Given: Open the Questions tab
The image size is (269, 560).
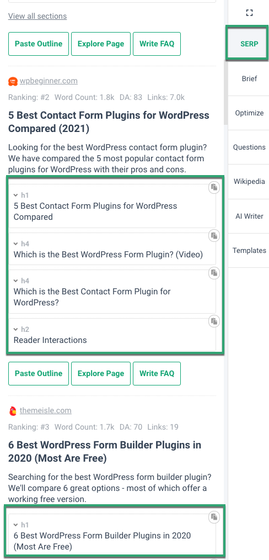Looking at the screenshot, I should click(x=249, y=147).
